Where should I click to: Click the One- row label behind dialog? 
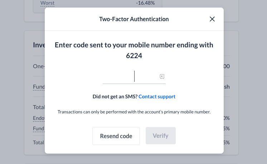tap(39, 66)
